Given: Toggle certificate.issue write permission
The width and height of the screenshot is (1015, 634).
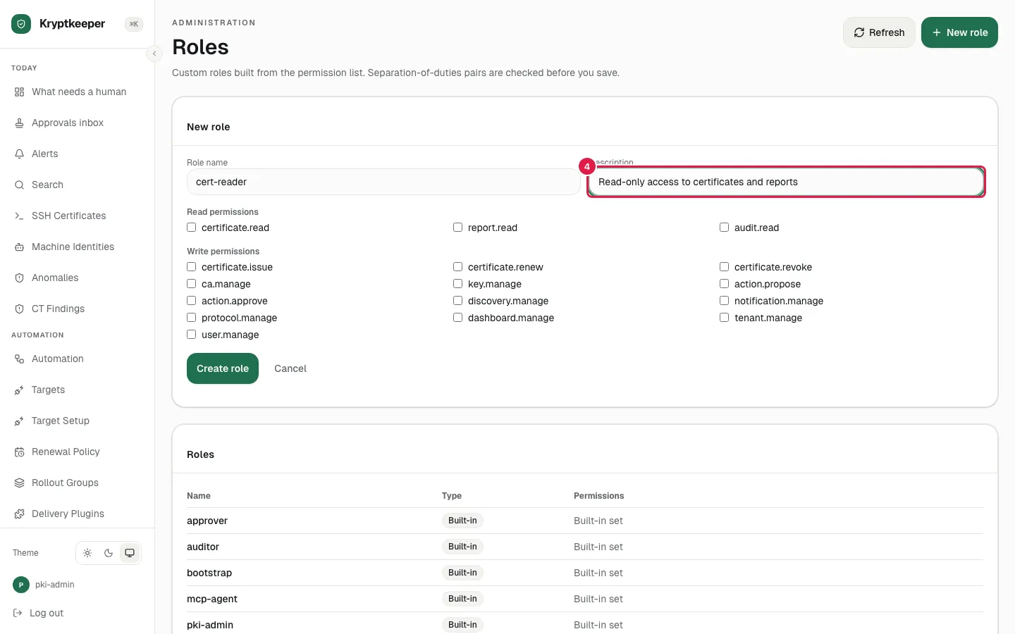Looking at the screenshot, I should pyautogui.click(x=191, y=267).
